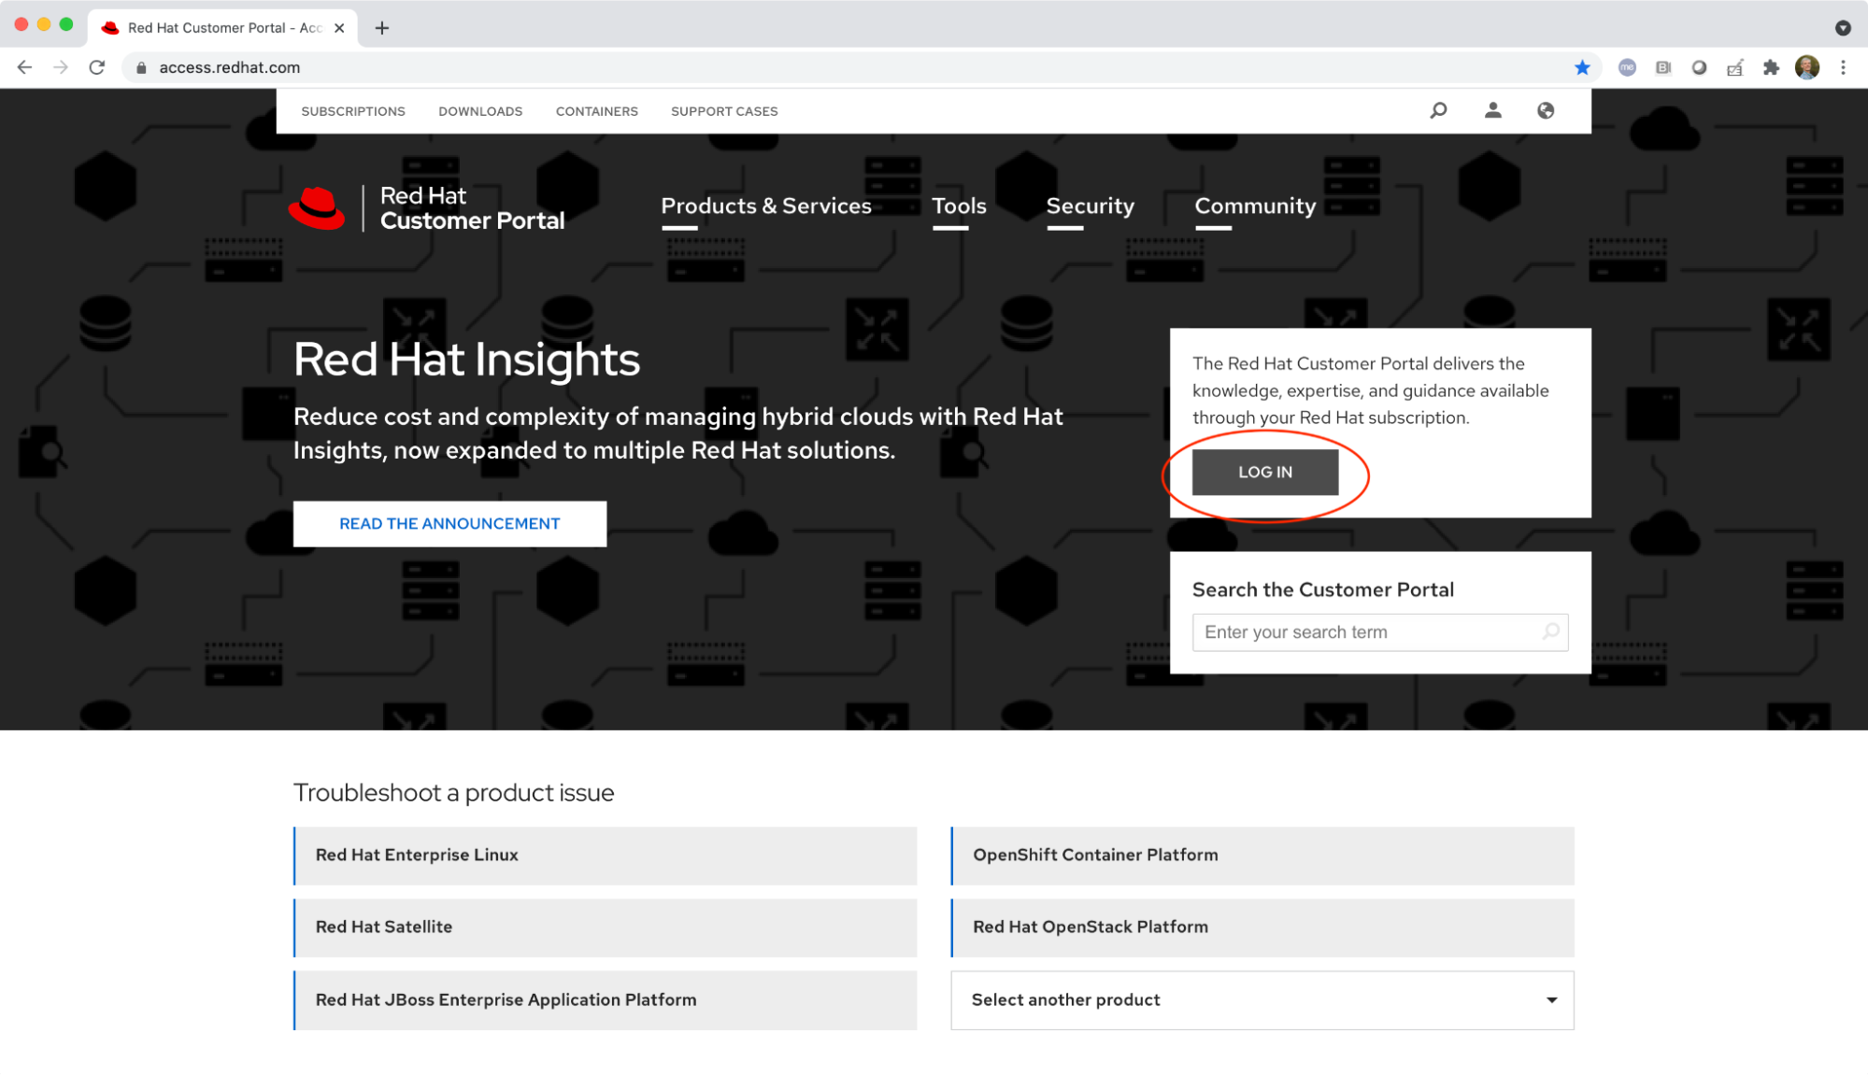1868x1076 pixels.
Task: Open the Security navigation menu
Action: [x=1090, y=205]
